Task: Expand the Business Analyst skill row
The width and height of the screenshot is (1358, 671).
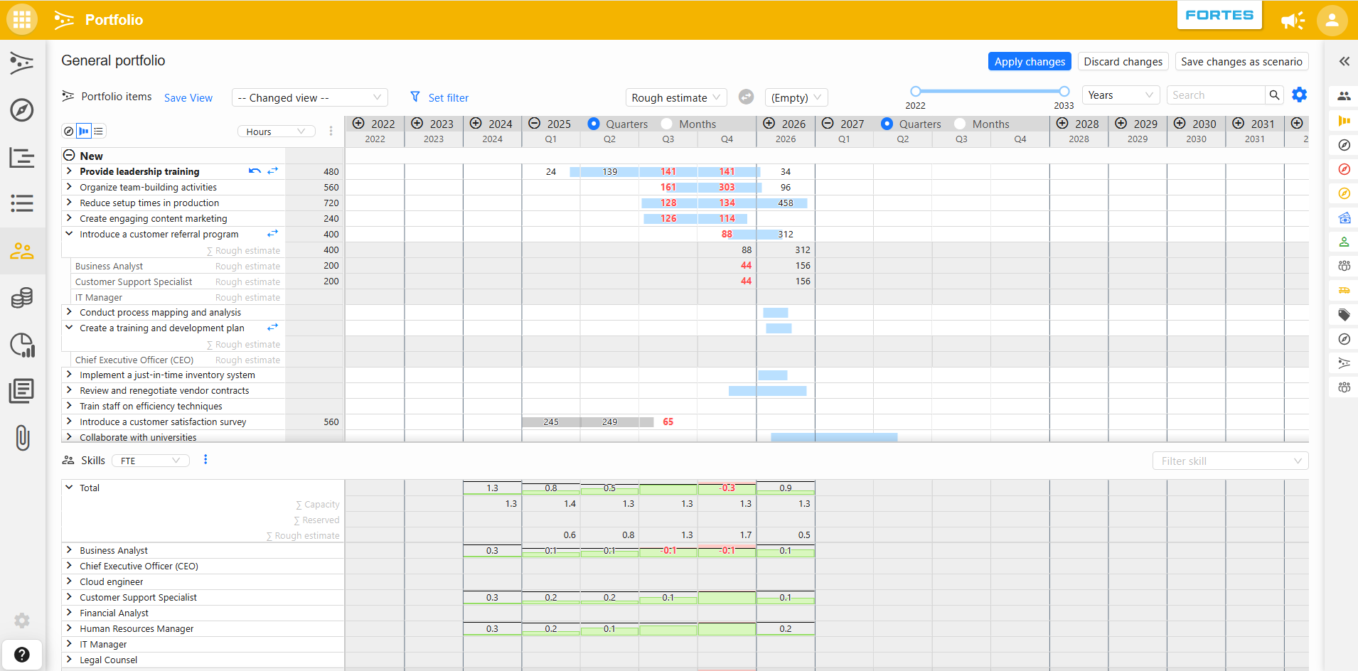Action: (x=69, y=550)
